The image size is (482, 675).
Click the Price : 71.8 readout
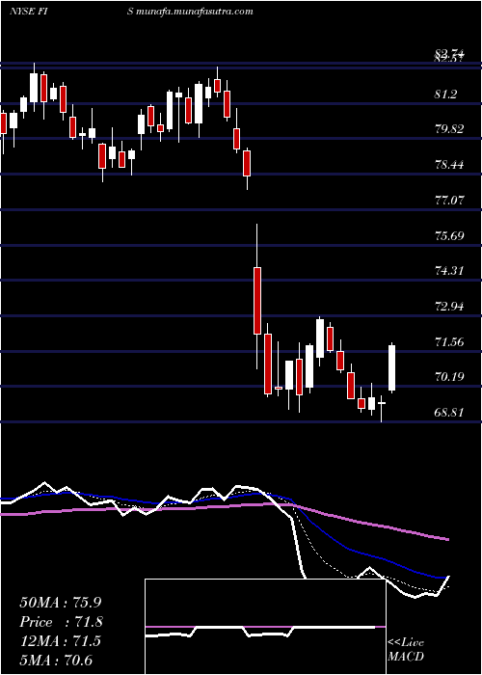[62, 622]
